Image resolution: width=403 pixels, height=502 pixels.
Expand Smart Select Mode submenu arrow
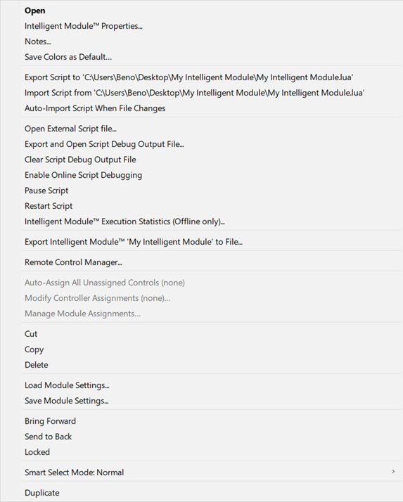point(393,472)
